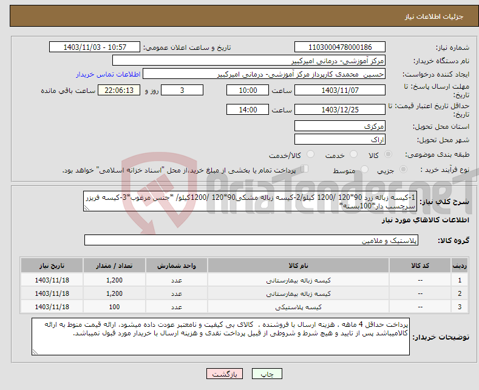Screen dimensions: 479x390
Task: Click the واحد شمارش column header
Action: (177, 265)
